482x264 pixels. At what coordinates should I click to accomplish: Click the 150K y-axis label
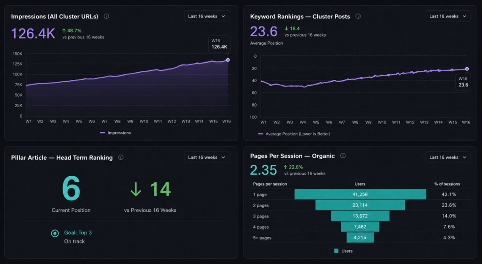coord(17,54)
